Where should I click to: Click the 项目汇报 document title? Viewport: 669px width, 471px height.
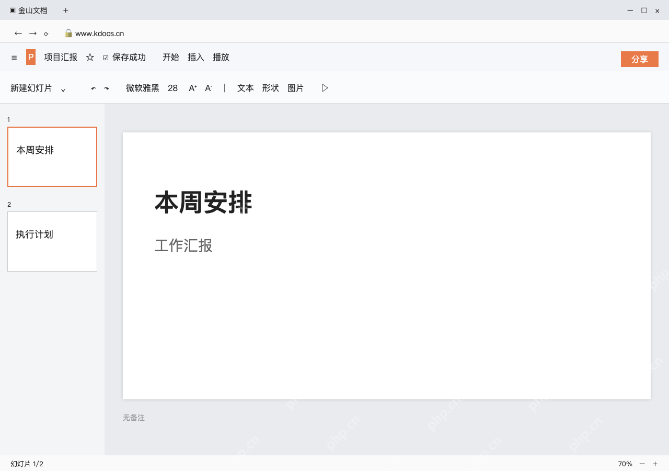tap(61, 58)
